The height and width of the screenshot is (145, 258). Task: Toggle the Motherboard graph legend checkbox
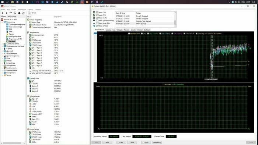point(129,33)
